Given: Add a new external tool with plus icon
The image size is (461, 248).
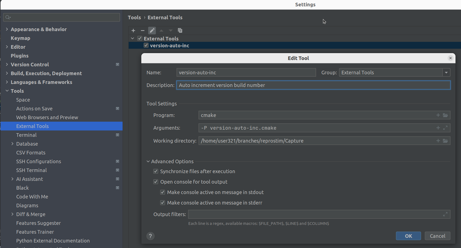Looking at the screenshot, I should [x=133, y=31].
